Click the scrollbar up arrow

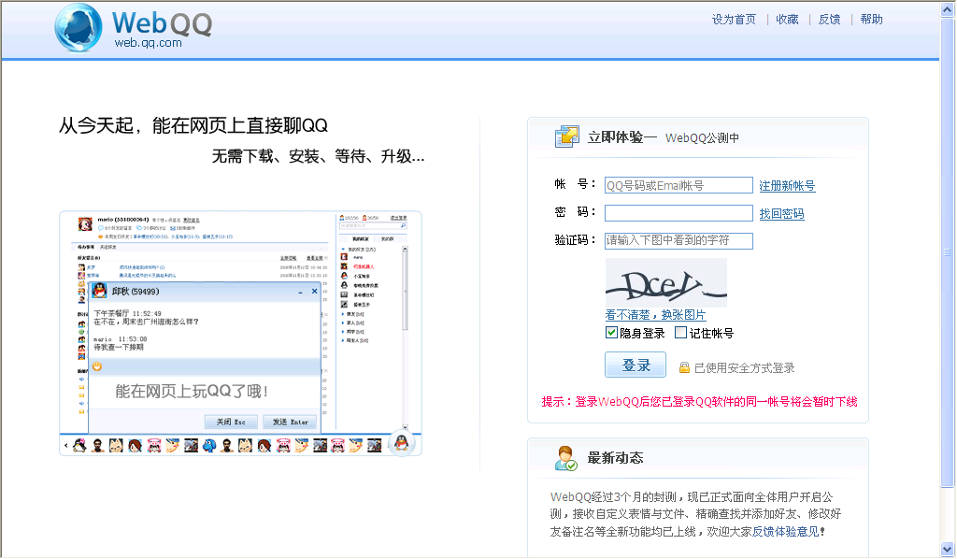(948, 8)
